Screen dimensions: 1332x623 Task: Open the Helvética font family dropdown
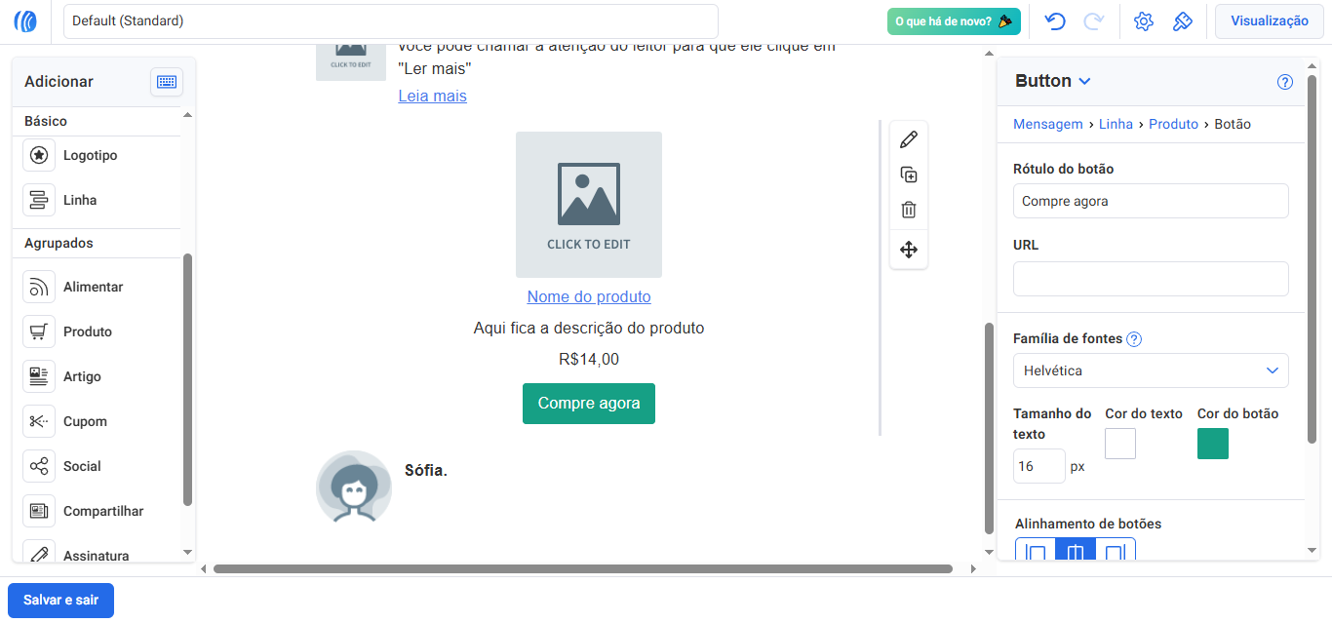click(x=1151, y=370)
